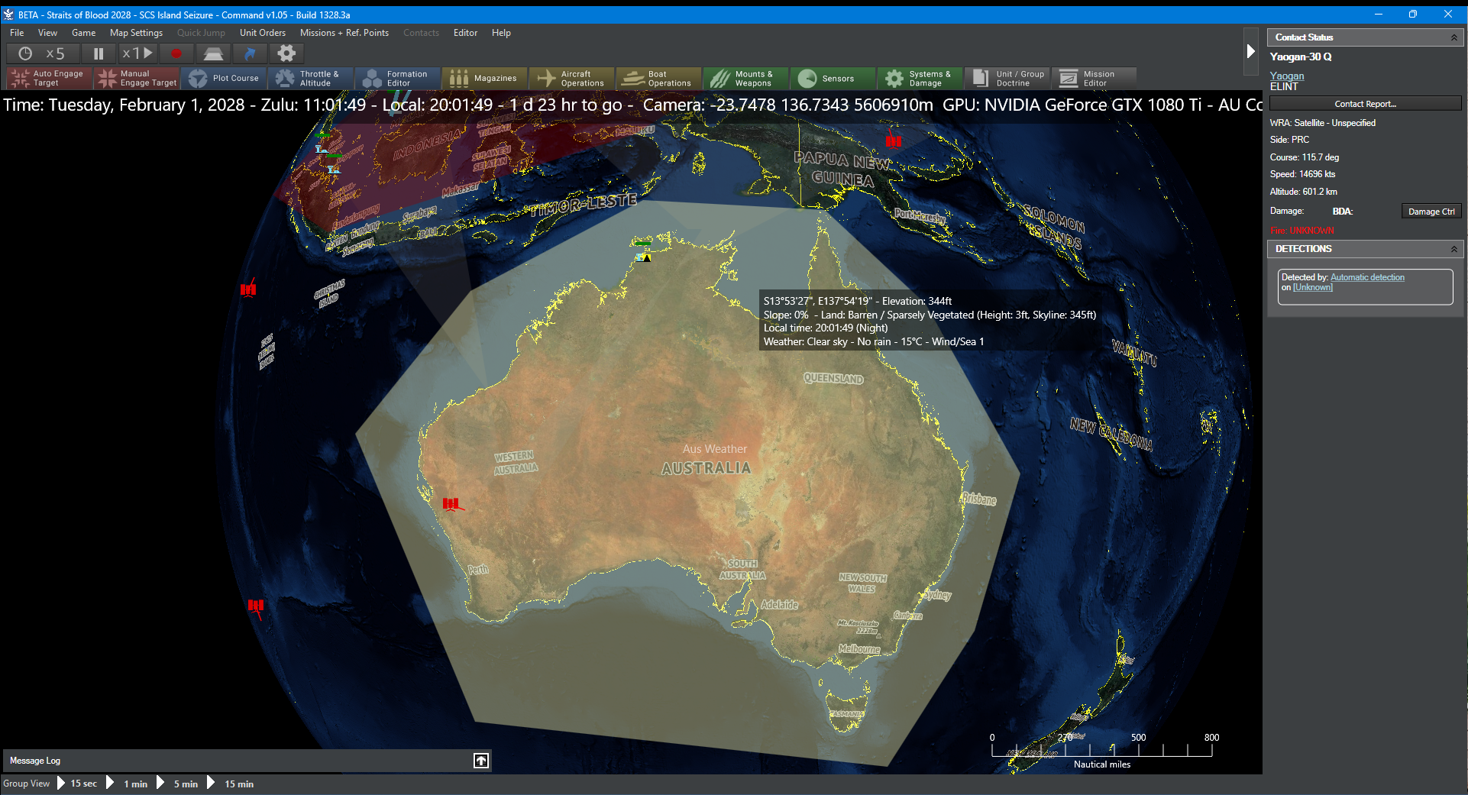Select Auto Engage Target
1468x795 pixels.
tap(50, 78)
